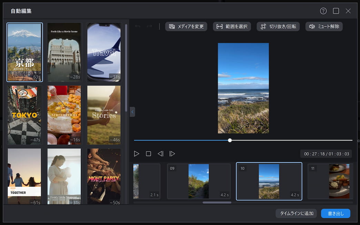Click 範囲を選択 to select range
Image resolution: width=360 pixels, height=225 pixels.
[232, 26]
